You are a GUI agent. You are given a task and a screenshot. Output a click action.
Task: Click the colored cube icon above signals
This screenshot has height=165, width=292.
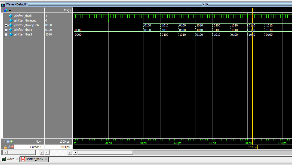(6, 10)
